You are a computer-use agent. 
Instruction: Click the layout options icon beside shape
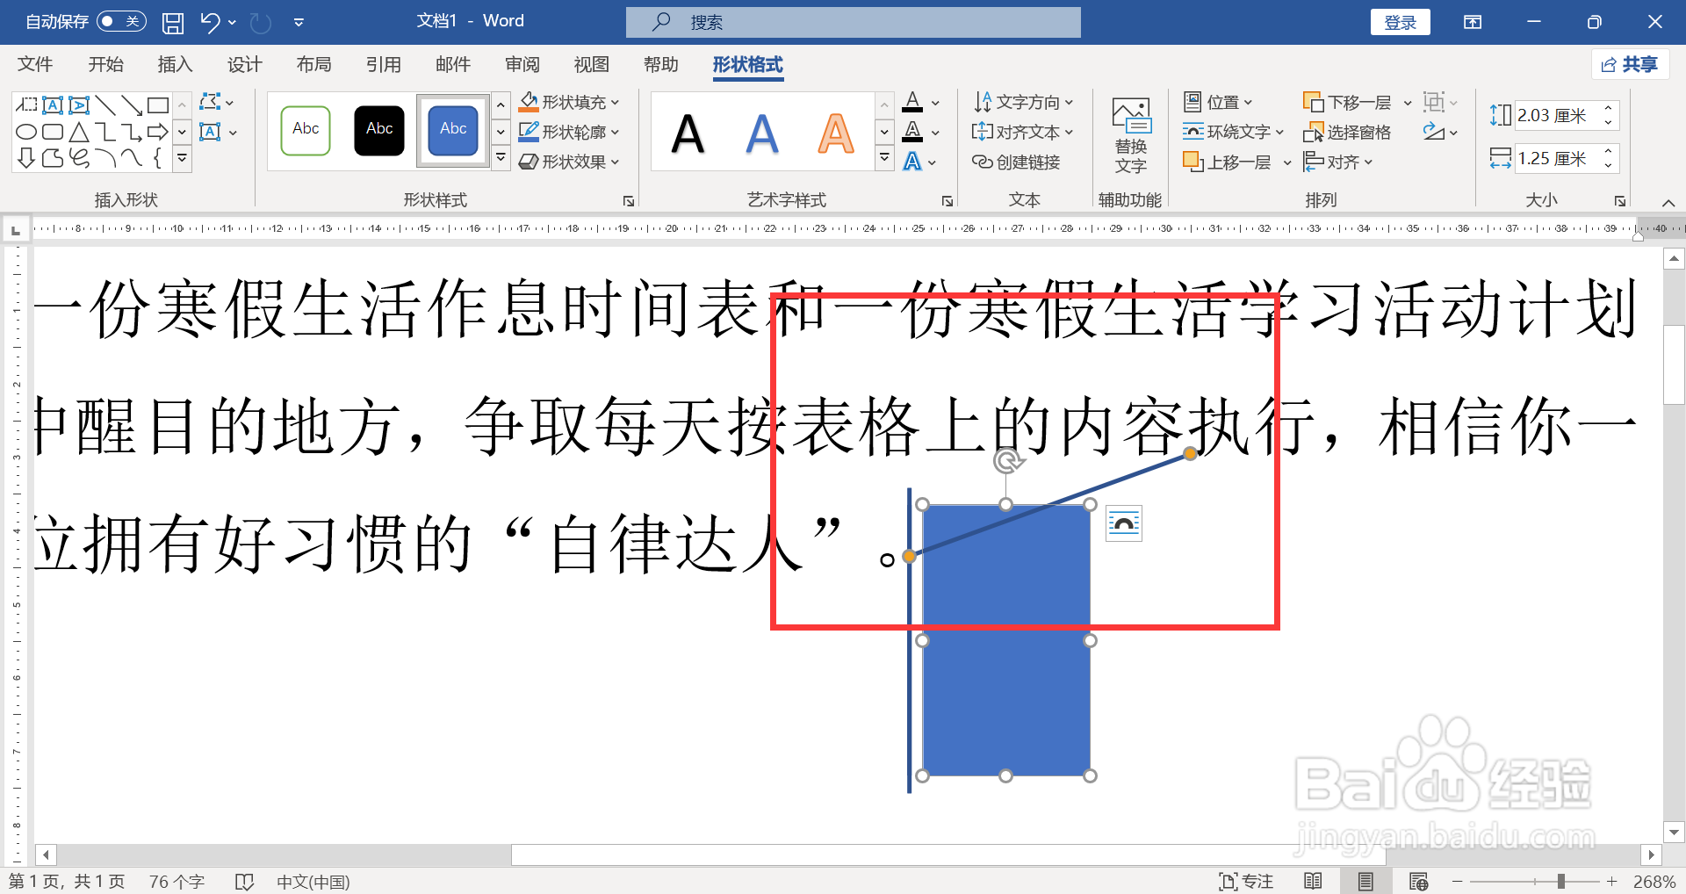coord(1124,523)
